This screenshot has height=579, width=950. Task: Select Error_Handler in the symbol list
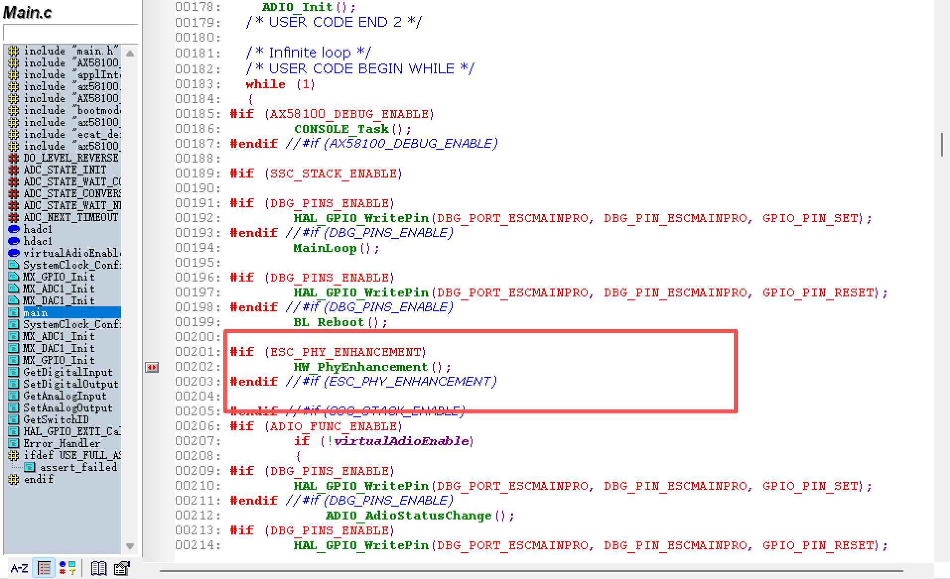(x=62, y=444)
